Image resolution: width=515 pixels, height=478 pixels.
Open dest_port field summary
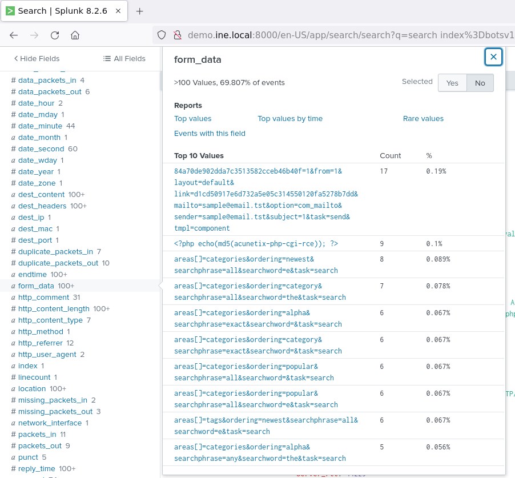[35, 240]
